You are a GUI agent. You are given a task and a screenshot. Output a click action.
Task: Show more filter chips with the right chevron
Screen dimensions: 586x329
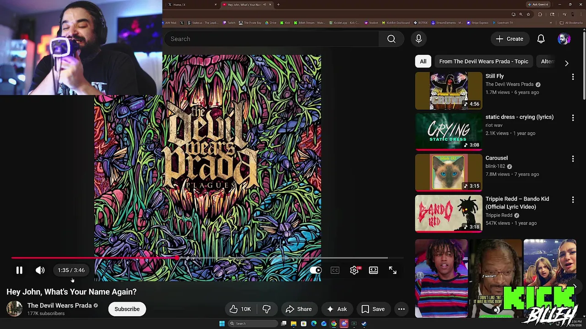tap(566, 63)
